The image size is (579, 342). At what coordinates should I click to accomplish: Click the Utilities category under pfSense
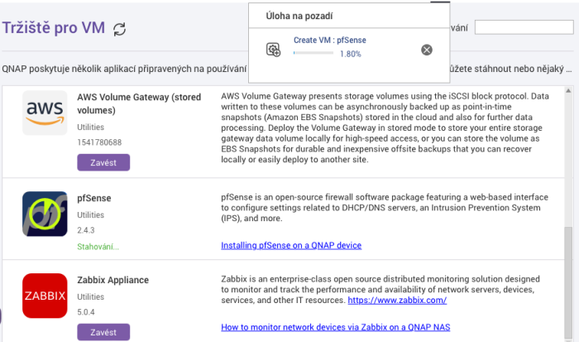coord(90,214)
